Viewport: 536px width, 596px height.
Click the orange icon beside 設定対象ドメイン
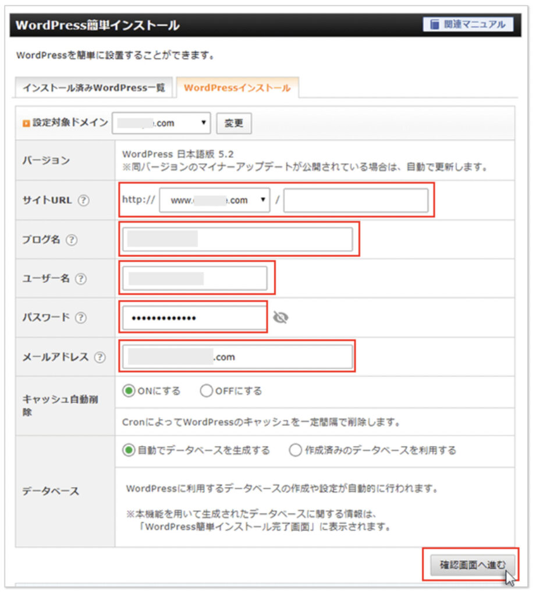26,123
